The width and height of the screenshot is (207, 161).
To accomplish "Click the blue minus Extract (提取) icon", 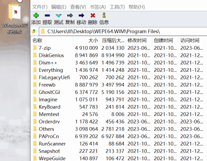I will 47,15.
